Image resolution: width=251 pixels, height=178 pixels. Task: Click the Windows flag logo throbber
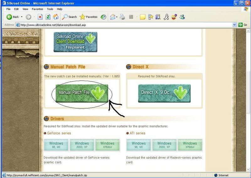[x=246, y=9]
